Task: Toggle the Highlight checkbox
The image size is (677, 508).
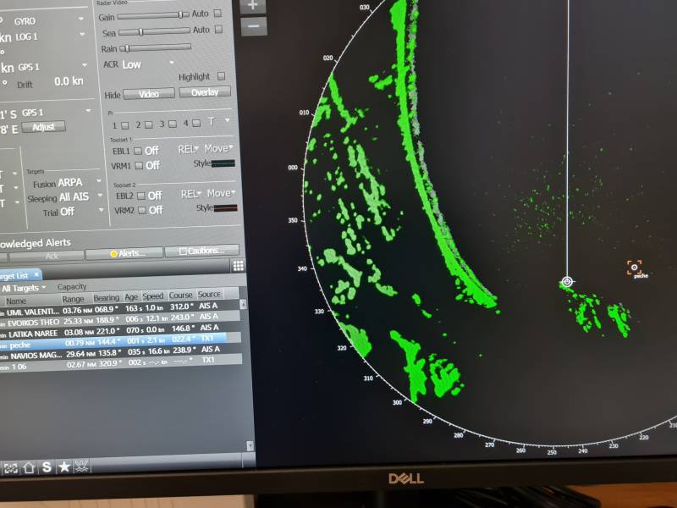Action: coord(221,77)
